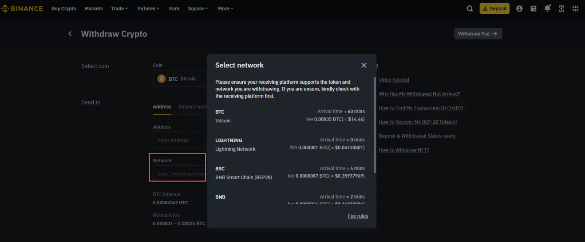
Task: Click the orange Bitcoin coin icon
Action: coord(162,78)
